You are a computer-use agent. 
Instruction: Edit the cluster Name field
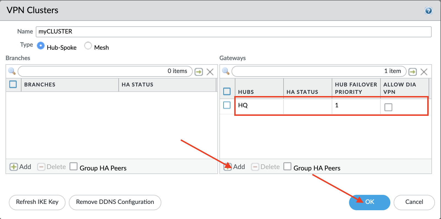point(233,32)
